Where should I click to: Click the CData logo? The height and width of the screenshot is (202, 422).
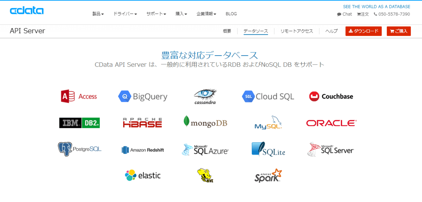pos(27,11)
